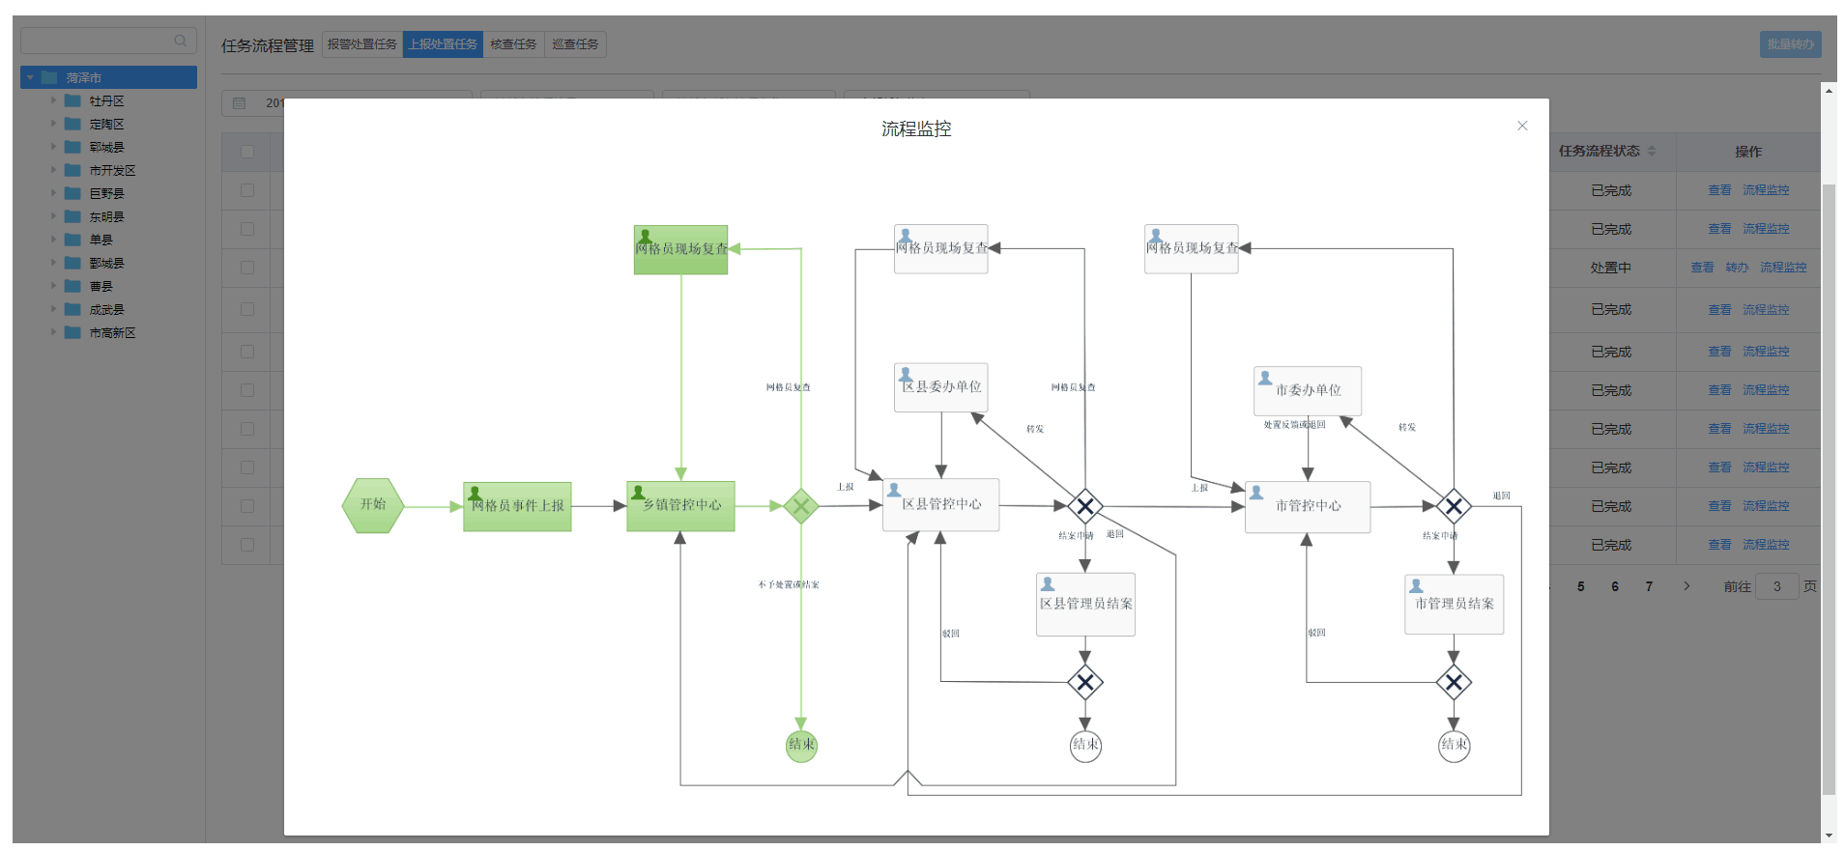1845x850 pixels.
Task: Toggle the table header select-all checkbox
Action: click(x=247, y=152)
